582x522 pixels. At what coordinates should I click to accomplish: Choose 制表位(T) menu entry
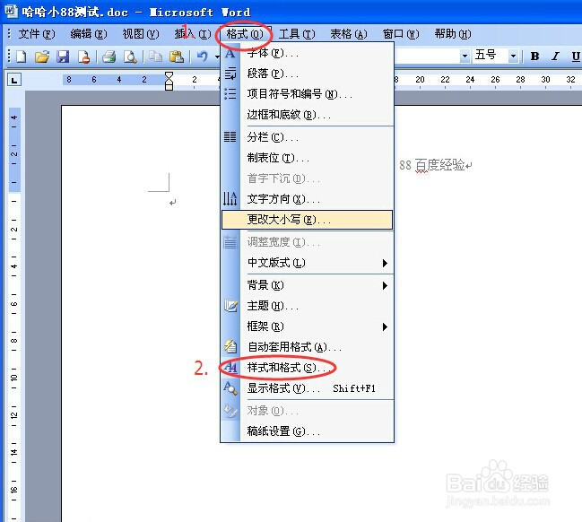tap(307, 158)
